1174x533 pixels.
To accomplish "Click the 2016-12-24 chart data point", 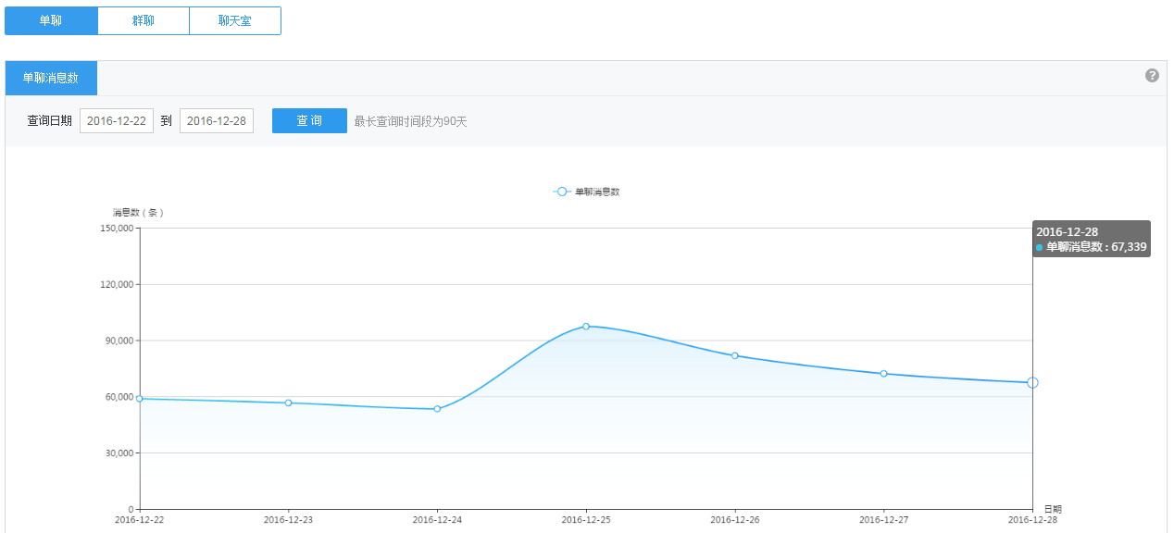I will pyautogui.click(x=437, y=409).
